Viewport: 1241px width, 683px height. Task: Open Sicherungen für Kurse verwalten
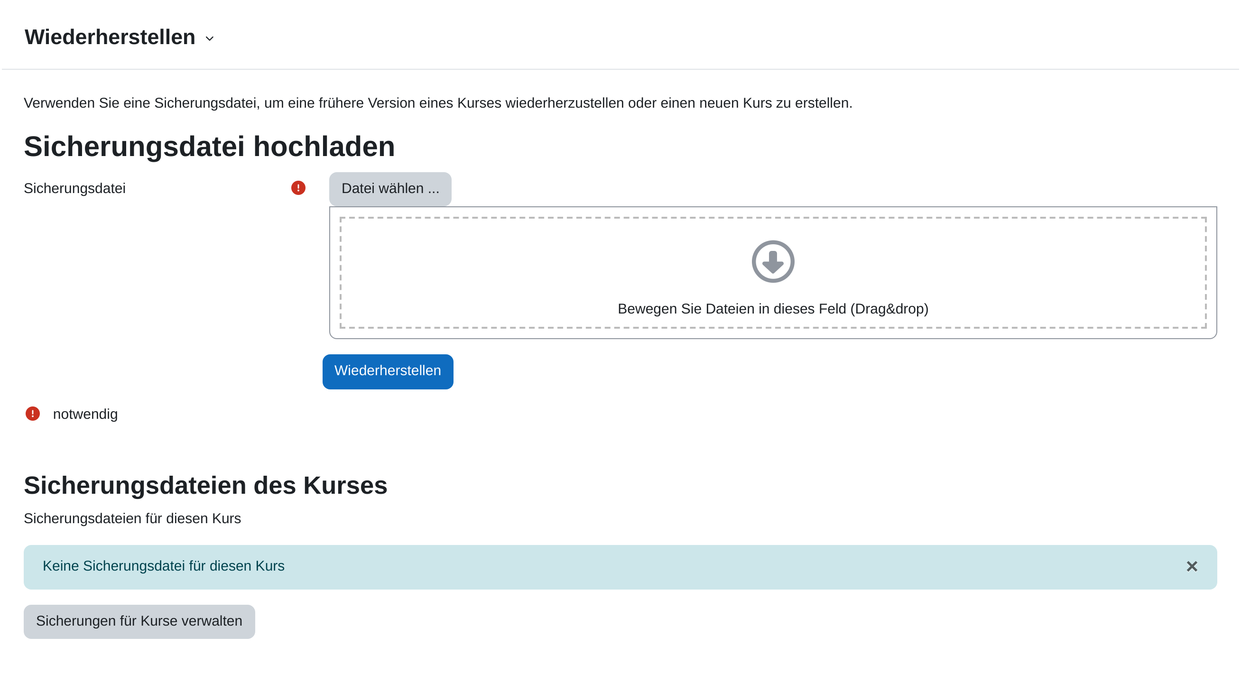click(139, 621)
